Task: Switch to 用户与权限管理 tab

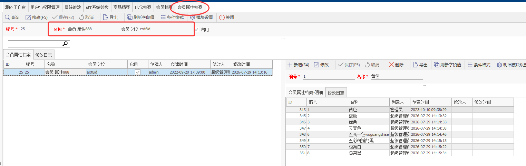Action: coord(45,7)
